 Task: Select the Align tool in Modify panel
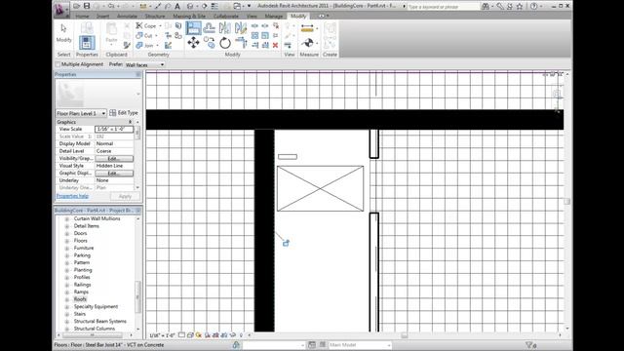[x=193, y=28]
